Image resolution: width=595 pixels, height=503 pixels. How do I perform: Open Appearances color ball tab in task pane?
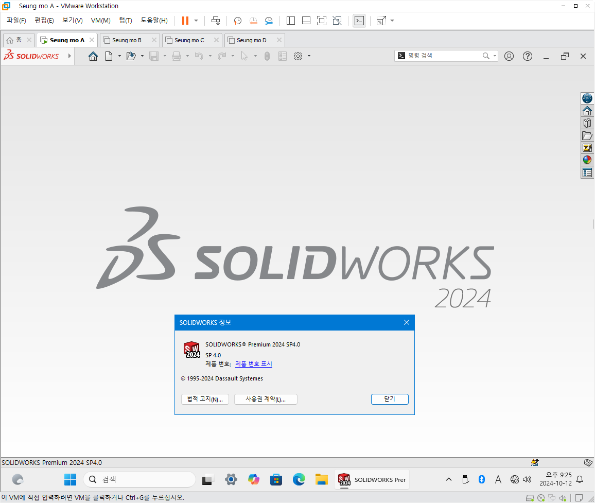tap(587, 160)
